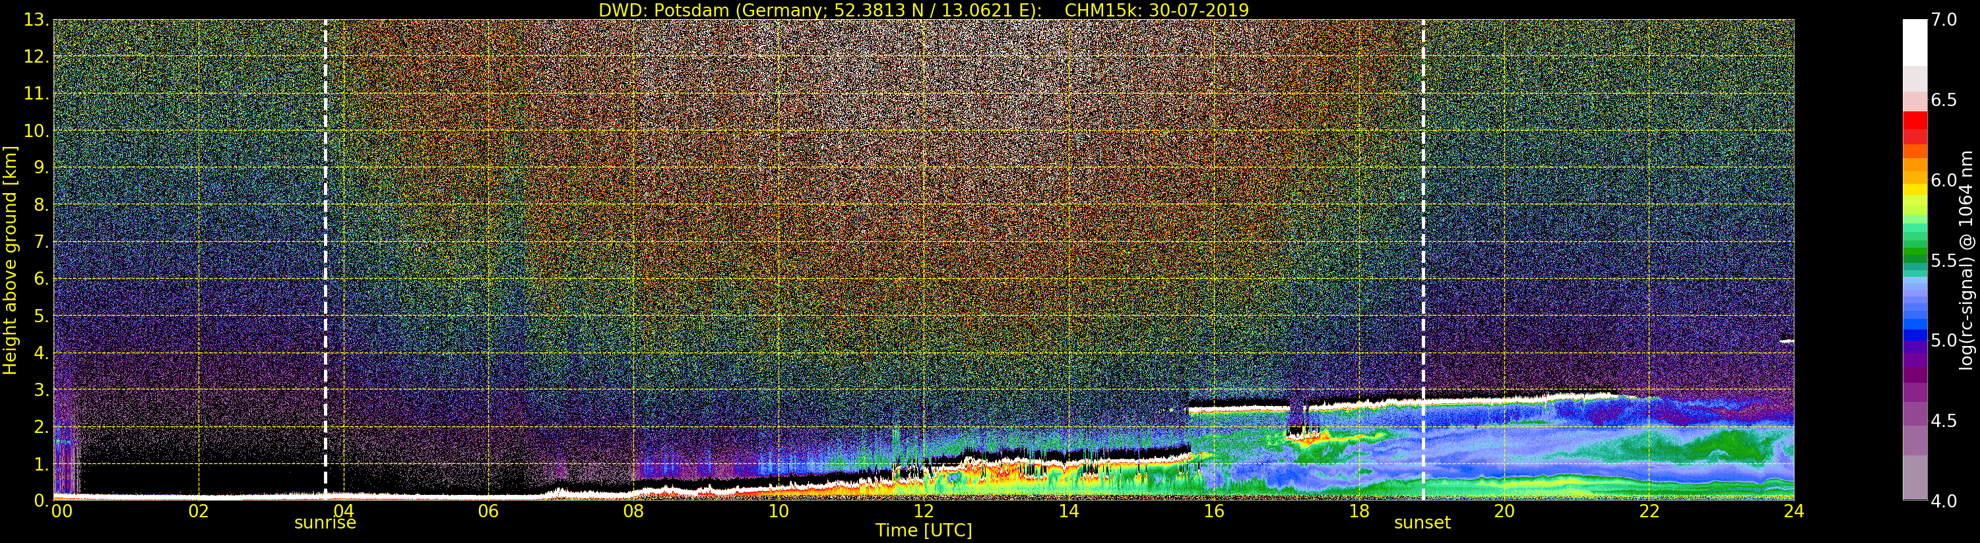Click the white dashed sunrise marker line
The height and width of the screenshot is (543, 1980).
pyautogui.click(x=325, y=260)
